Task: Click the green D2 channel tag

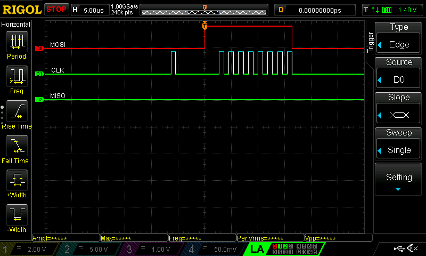Action: click(x=39, y=100)
